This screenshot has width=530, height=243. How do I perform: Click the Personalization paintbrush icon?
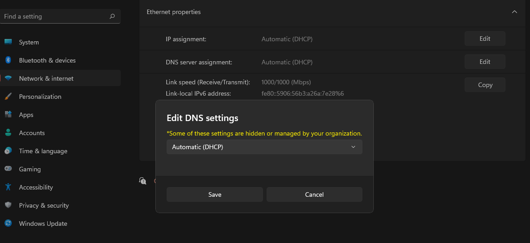(x=8, y=97)
